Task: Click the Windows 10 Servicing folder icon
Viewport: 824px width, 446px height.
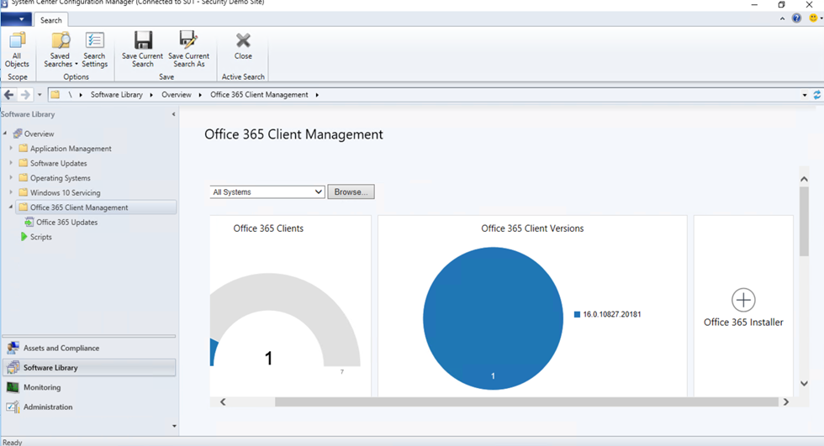Action: point(24,192)
